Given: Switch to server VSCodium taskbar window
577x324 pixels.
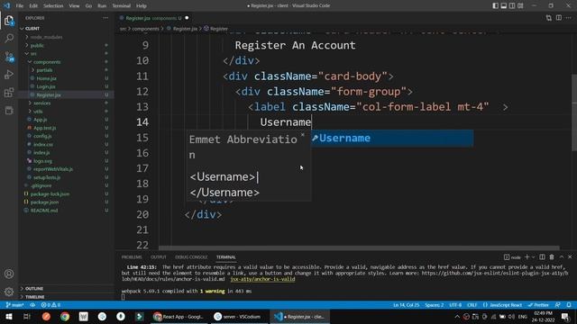Looking at the screenshot, I should coord(239,316).
